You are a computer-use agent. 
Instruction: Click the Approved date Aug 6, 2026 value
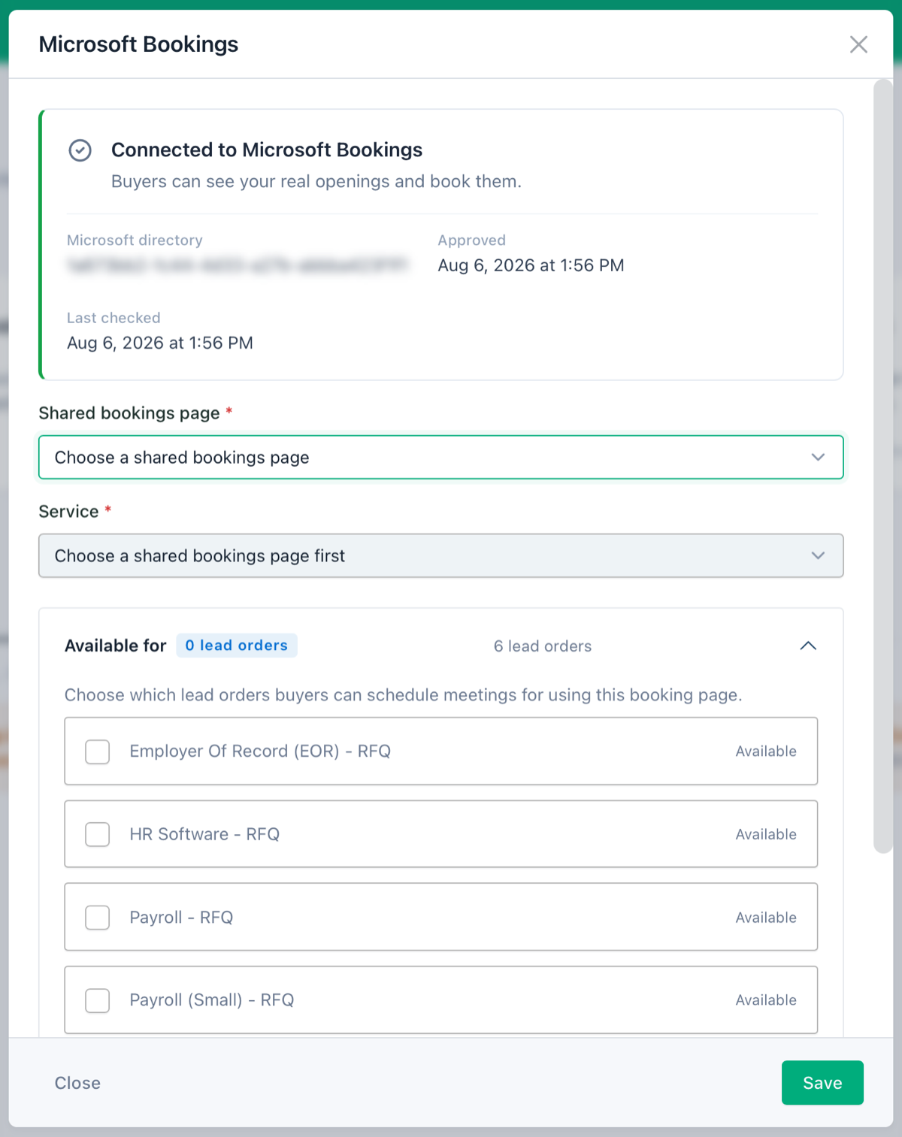[531, 265]
